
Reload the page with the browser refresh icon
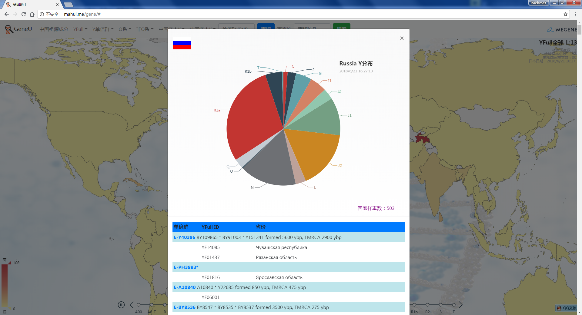tap(24, 14)
